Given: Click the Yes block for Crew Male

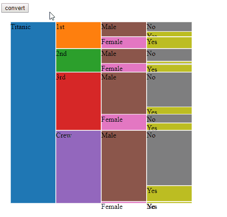Looking at the screenshot, I should 169,193.
